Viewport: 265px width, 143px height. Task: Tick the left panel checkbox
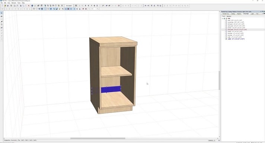(x=226, y=24)
